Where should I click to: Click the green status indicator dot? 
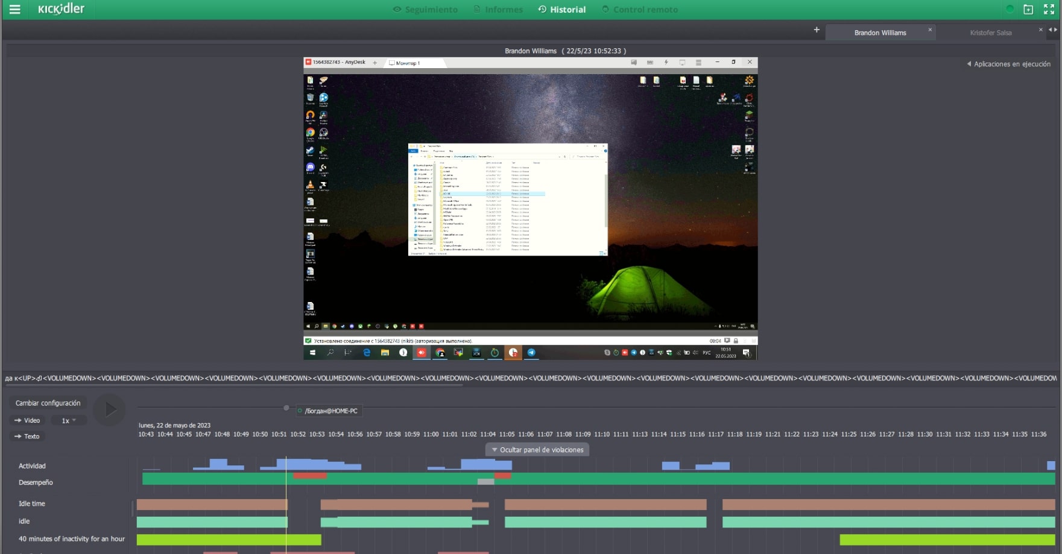[x=1010, y=9]
